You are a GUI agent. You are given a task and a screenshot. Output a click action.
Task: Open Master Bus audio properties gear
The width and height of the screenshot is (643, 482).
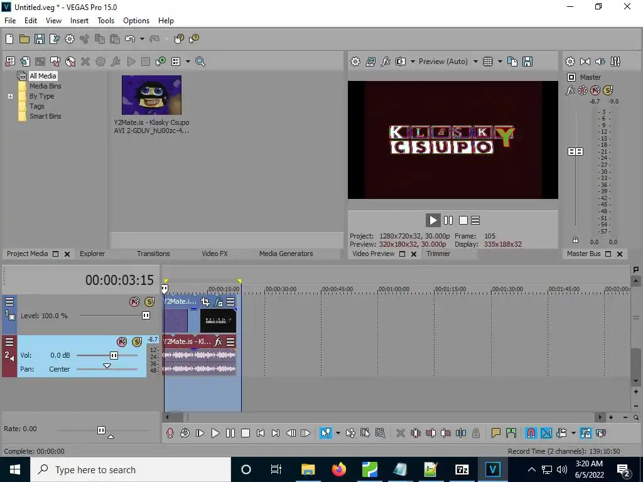coord(570,62)
